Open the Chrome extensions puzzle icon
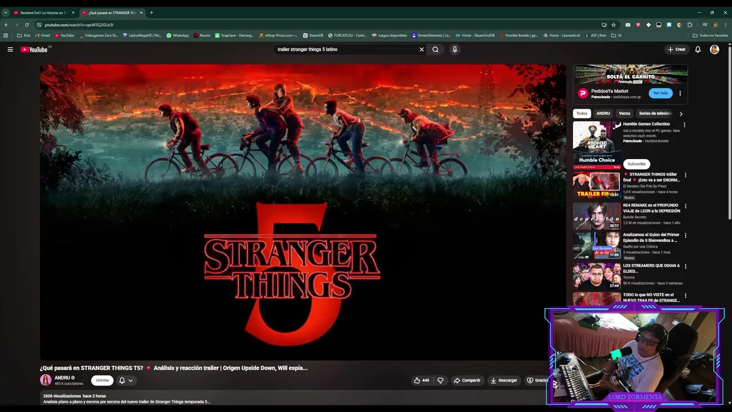732x412 pixels. coord(690,25)
